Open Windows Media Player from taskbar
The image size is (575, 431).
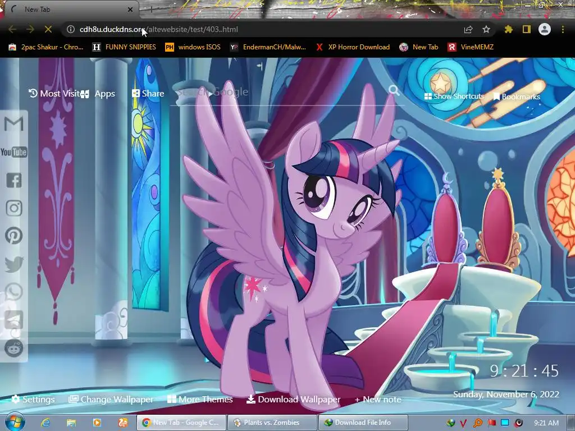pos(97,423)
